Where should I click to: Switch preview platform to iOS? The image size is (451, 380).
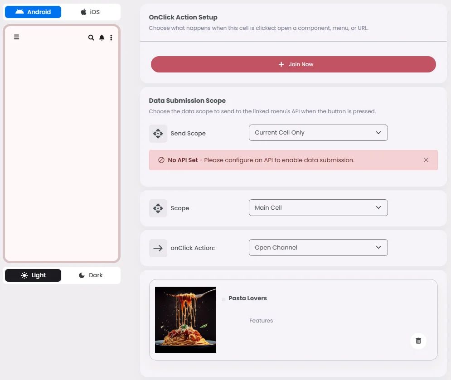click(x=91, y=12)
